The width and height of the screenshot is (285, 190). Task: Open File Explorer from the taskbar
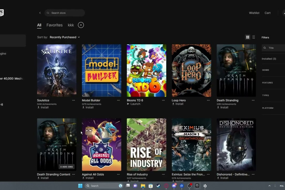pos(143,186)
